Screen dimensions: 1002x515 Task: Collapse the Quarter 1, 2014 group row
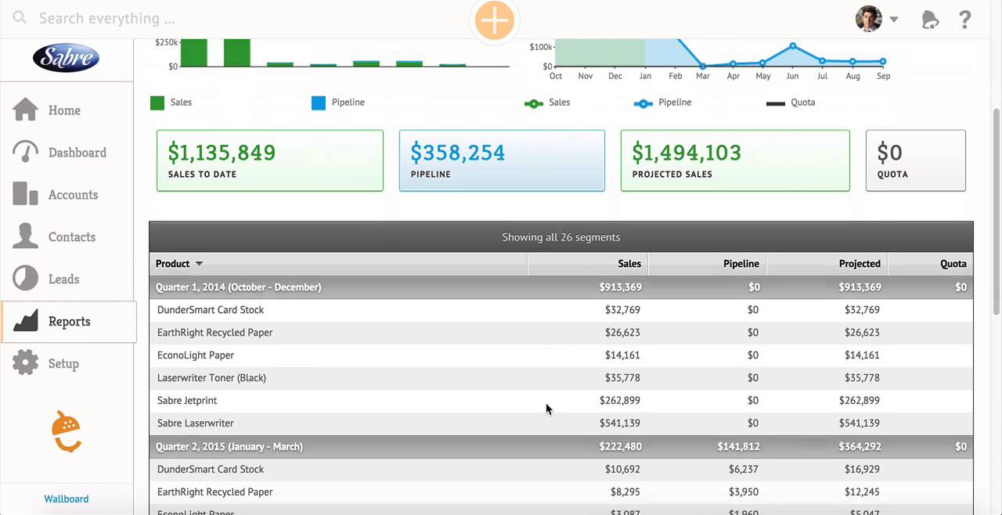[x=239, y=287]
